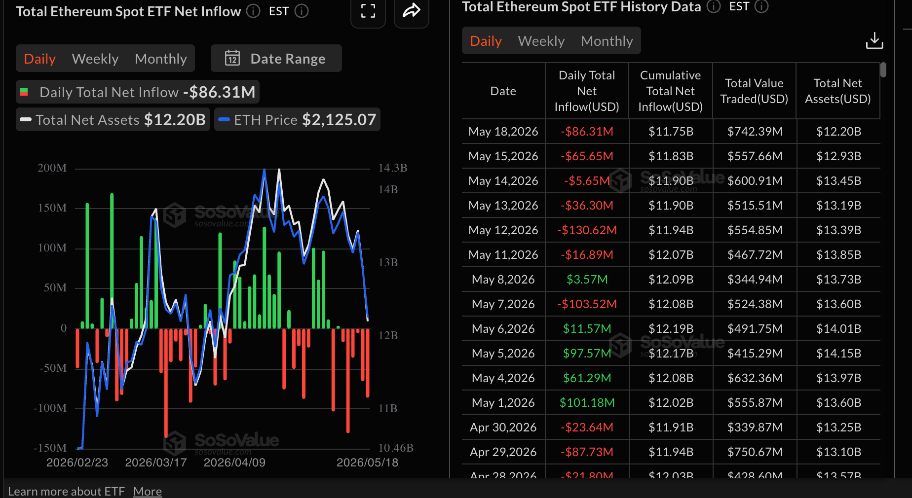
Task: Click the -$130.62M inflow cell
Action: 587,230
